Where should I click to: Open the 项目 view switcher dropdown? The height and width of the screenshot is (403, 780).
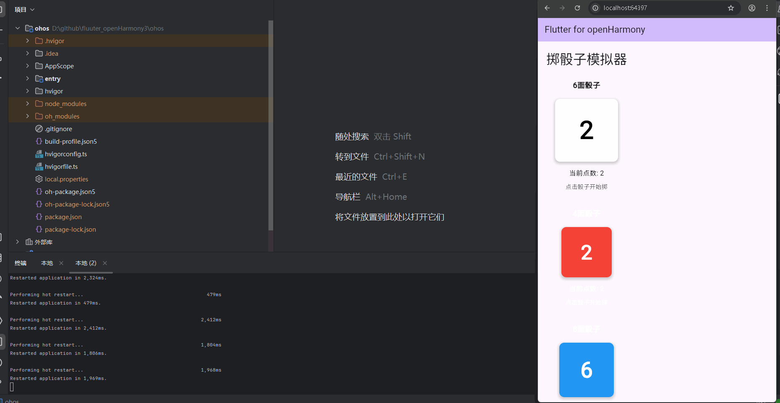point(24,9)
